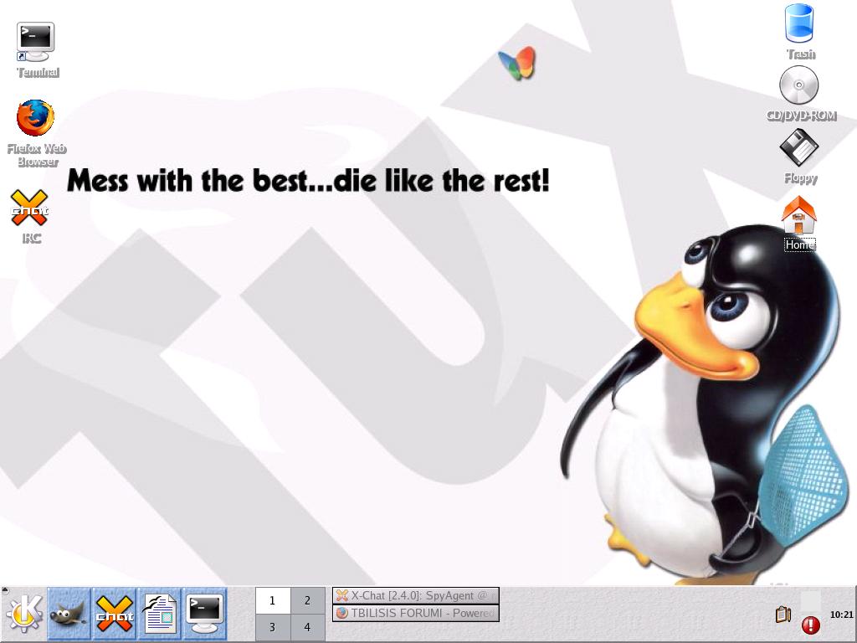Click the panel hide arrow at the left edge

pos(4,590)
